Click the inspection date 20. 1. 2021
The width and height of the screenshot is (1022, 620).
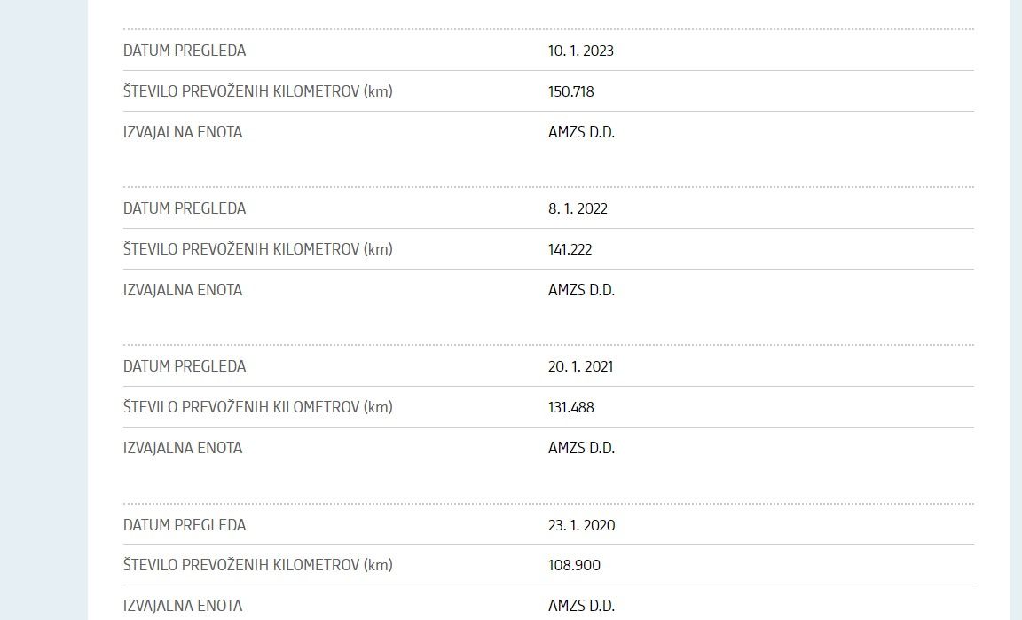coord(581,366)
